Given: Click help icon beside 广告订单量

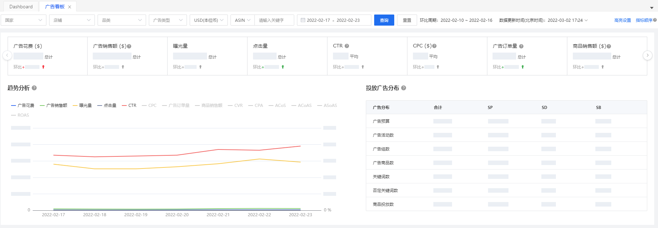Looking at the screenshot, I should coord(521,46).
